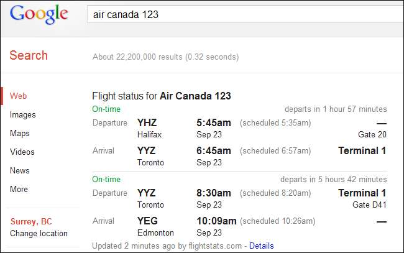This screenshot has width=404, height=253.
Task: Click the 10:09am arrival time
Action: coord(216,221)
